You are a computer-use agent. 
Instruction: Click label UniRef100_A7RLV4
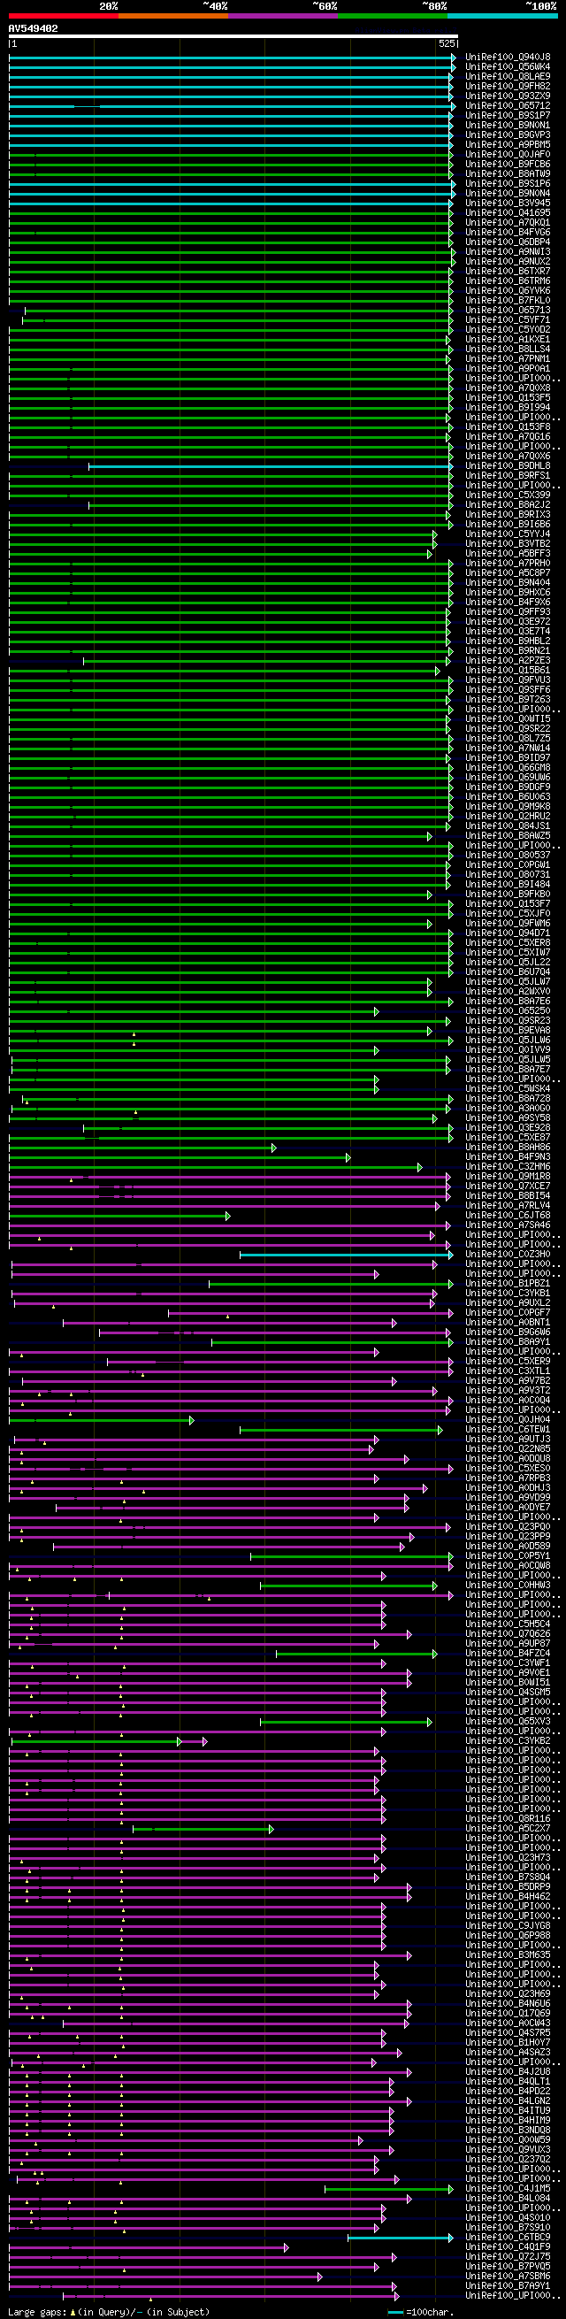pos(508,1206)
